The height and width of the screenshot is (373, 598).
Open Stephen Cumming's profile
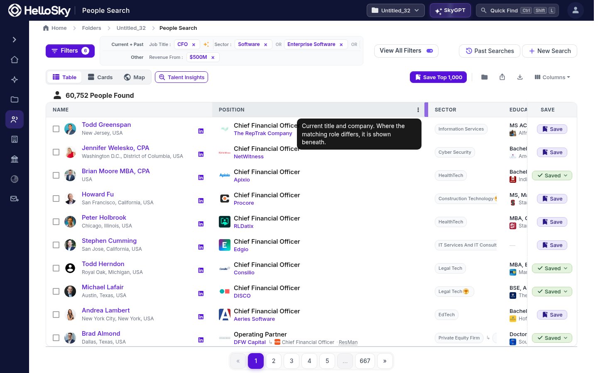109,241
